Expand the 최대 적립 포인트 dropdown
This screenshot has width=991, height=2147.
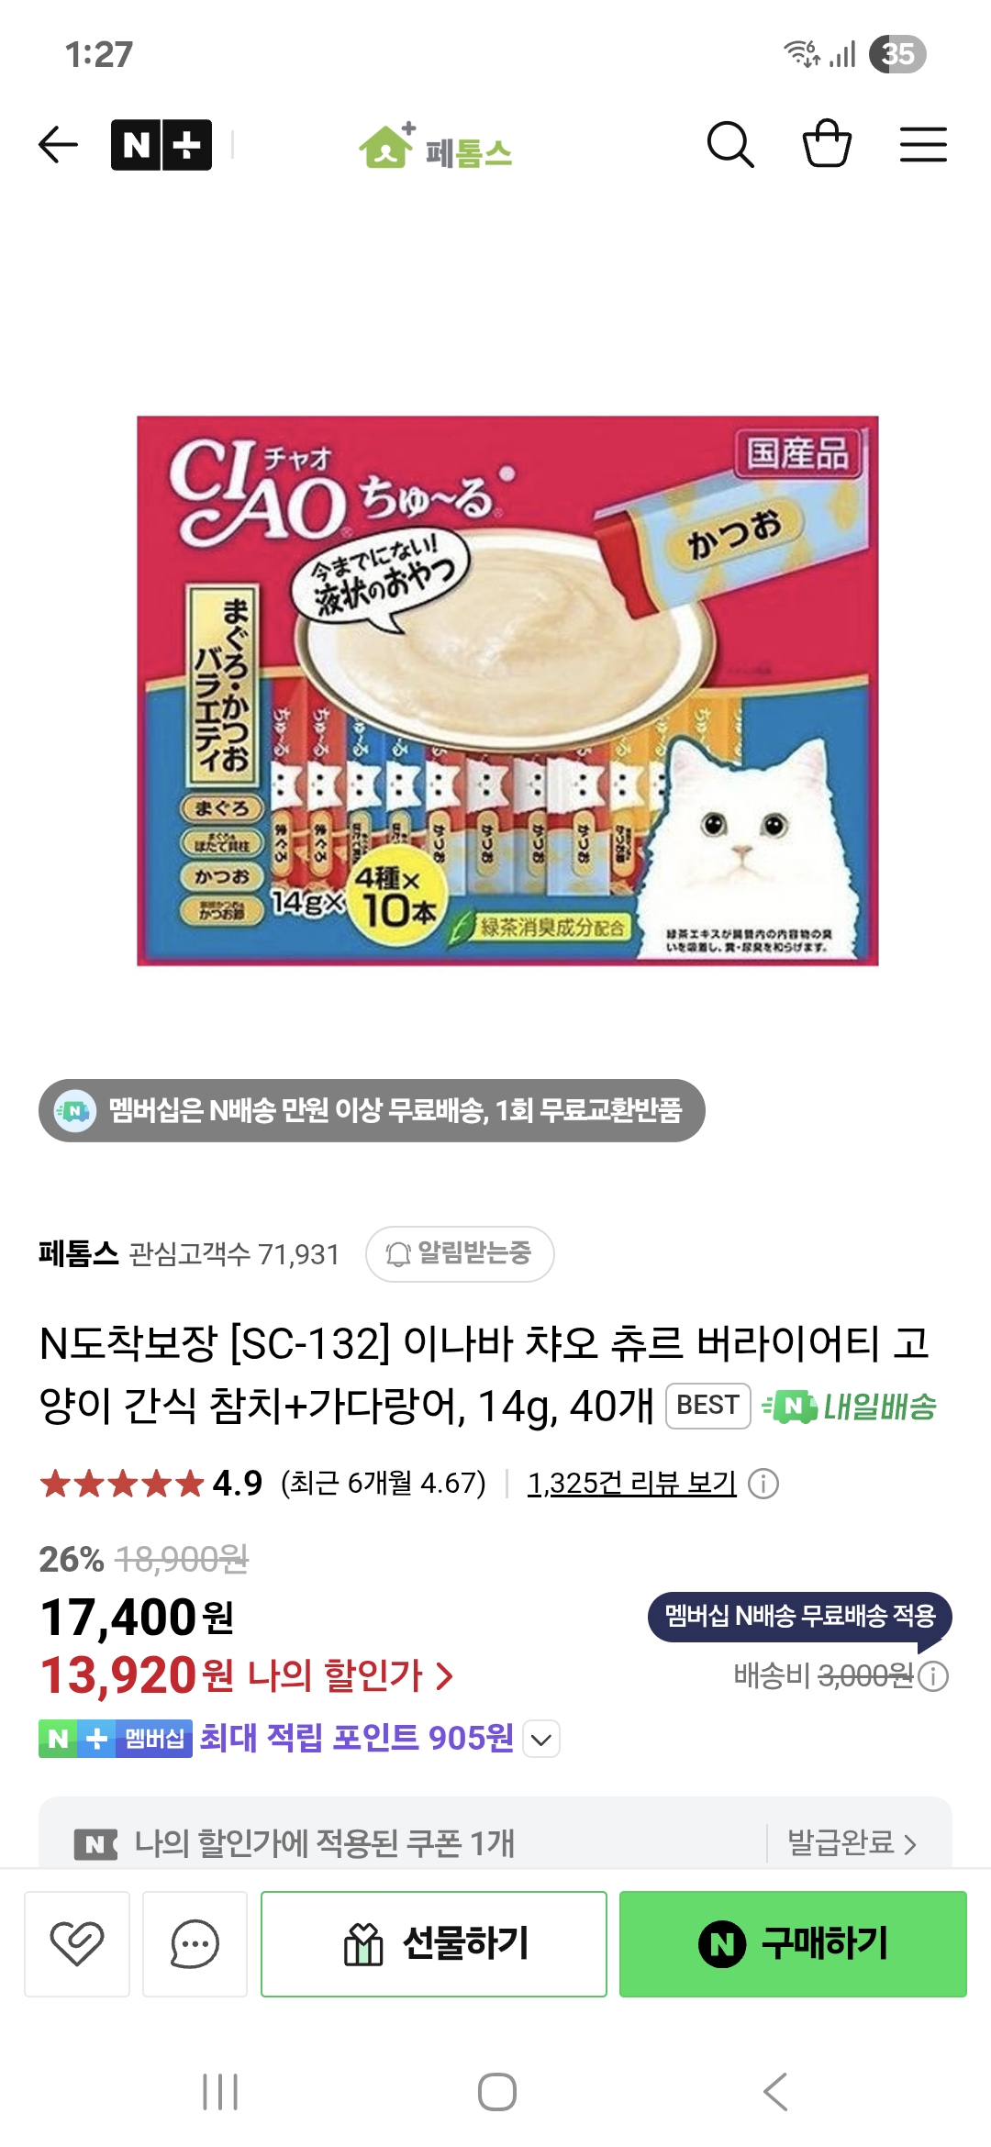click(541, 1739)
